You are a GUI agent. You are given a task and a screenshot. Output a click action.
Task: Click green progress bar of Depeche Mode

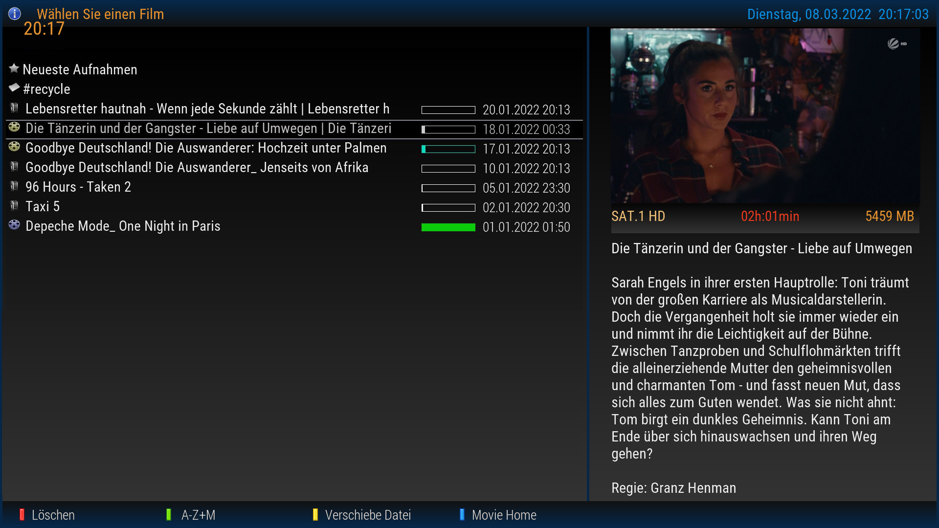[448, 227]
